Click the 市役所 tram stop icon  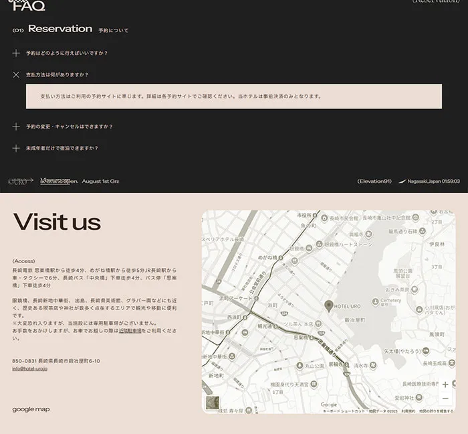tap(315, 215)
